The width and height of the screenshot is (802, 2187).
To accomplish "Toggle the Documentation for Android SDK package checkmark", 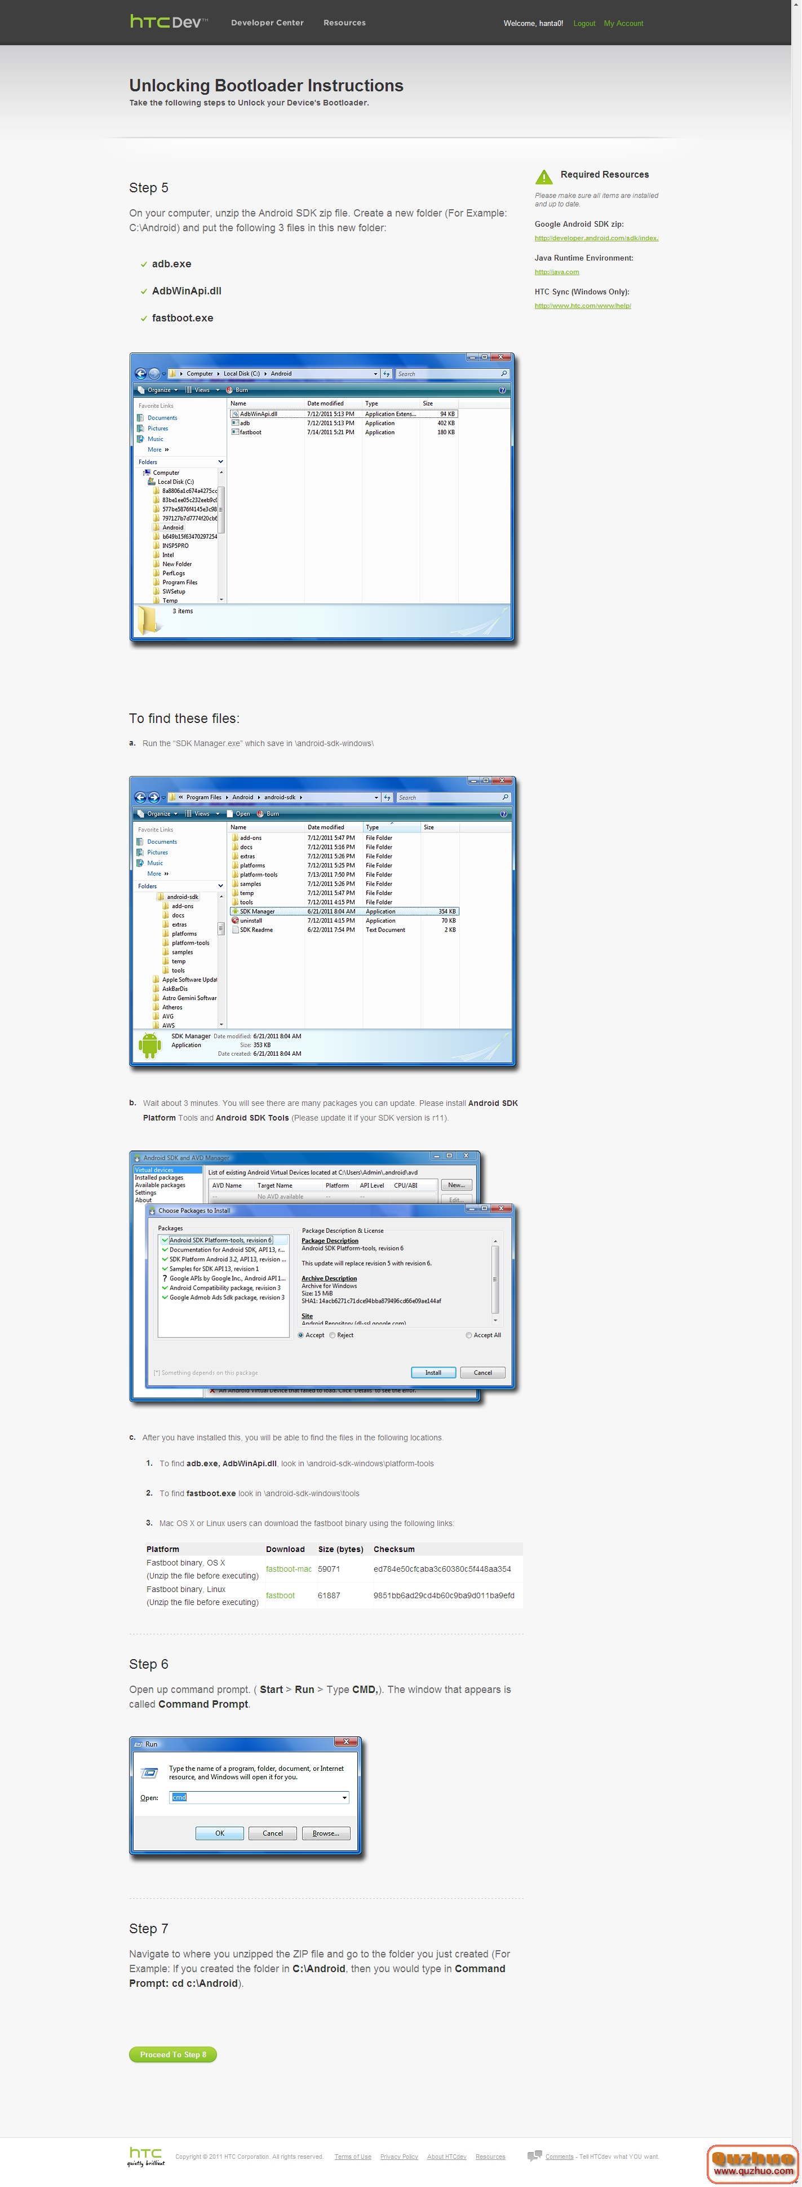I will 165,1250.
